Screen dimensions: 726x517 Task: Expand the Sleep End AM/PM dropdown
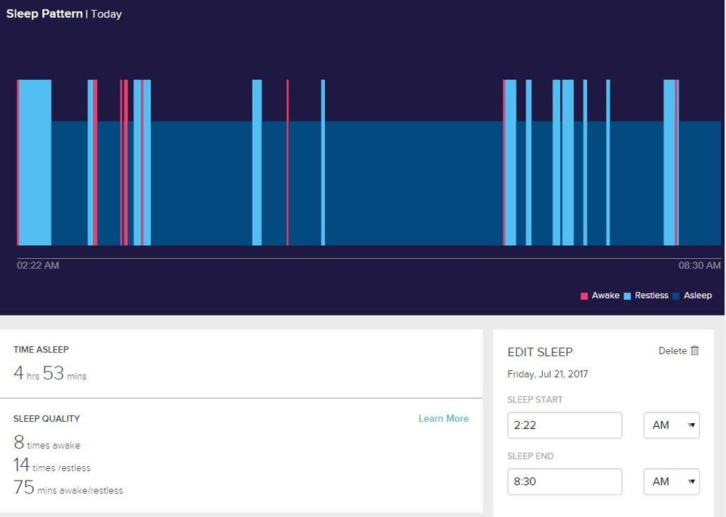click(671, 481)
